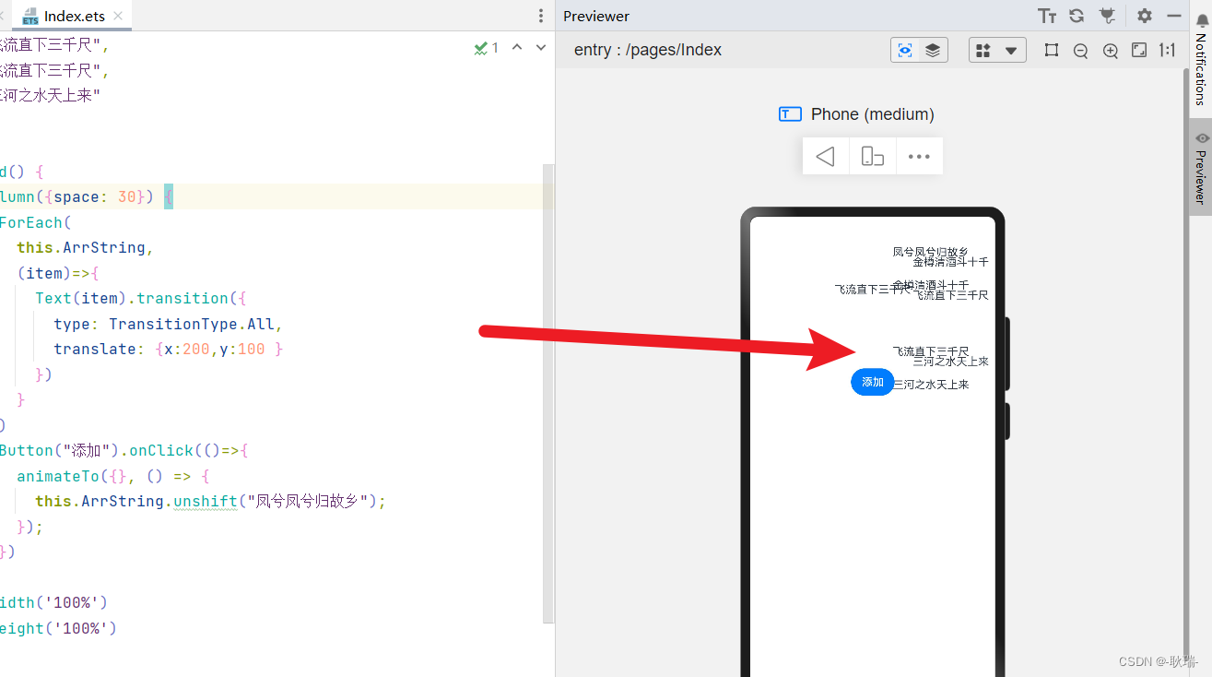Click this.ArrString in the ForEach argument
1212x677 pixels.
coord(81,247)
